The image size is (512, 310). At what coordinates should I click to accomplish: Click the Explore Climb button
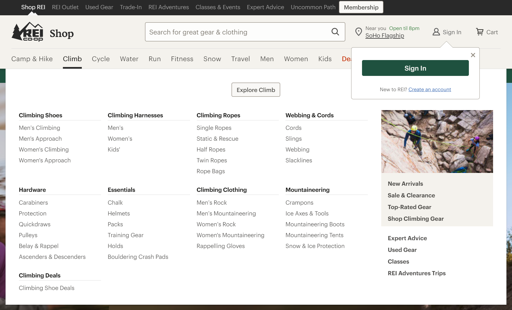tap(256, 90)
